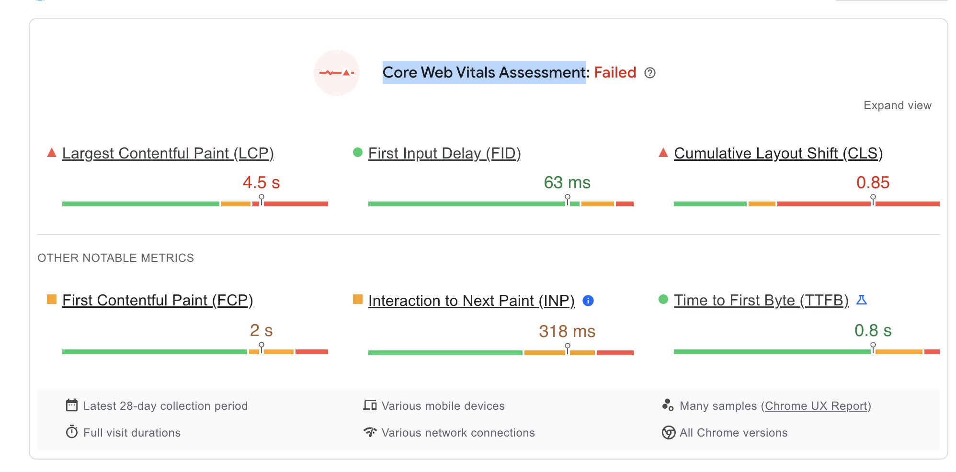Click the network connections wifi icon

(370, 432)
